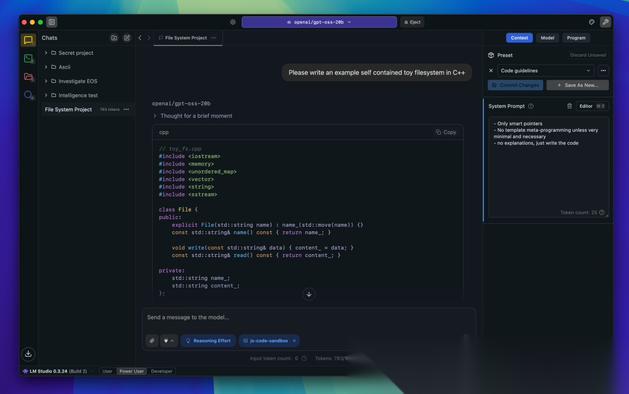Toggle the wrench settings panel icon
This screenshot has width=629, height=394.
605,22
